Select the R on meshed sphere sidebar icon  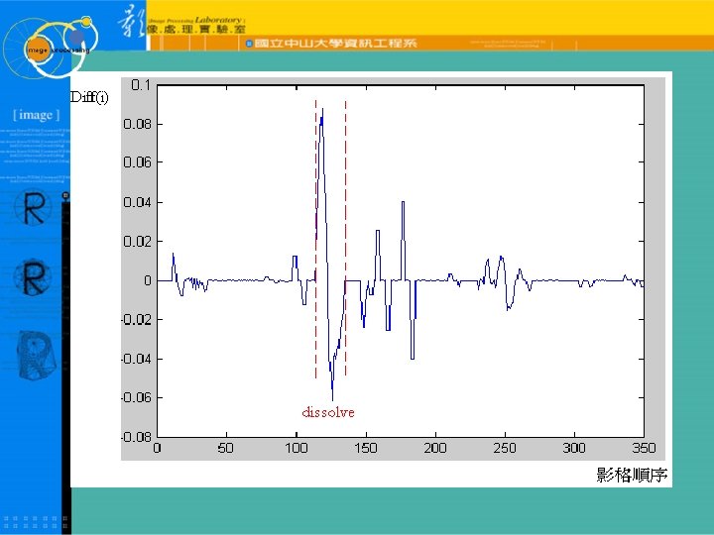click(x=33, y=277)
